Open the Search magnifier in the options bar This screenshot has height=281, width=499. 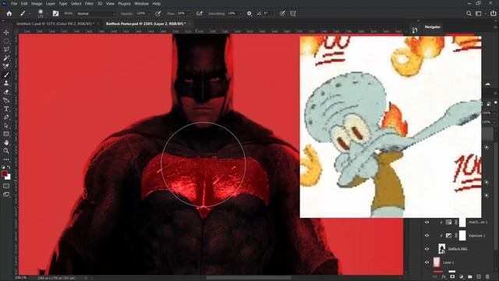[x=469, y=14]
